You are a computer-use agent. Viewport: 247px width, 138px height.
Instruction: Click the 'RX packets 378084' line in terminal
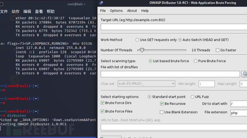click(56, 22)
